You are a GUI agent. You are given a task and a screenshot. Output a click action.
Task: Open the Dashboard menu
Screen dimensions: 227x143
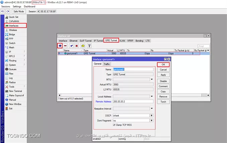[x=29, y=6]
